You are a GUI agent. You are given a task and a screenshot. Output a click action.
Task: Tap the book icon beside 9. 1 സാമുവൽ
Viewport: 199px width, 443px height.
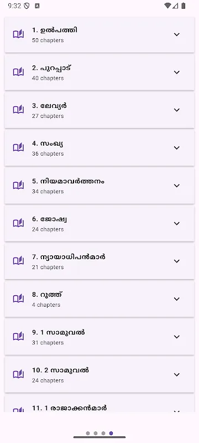click(18, 337)
